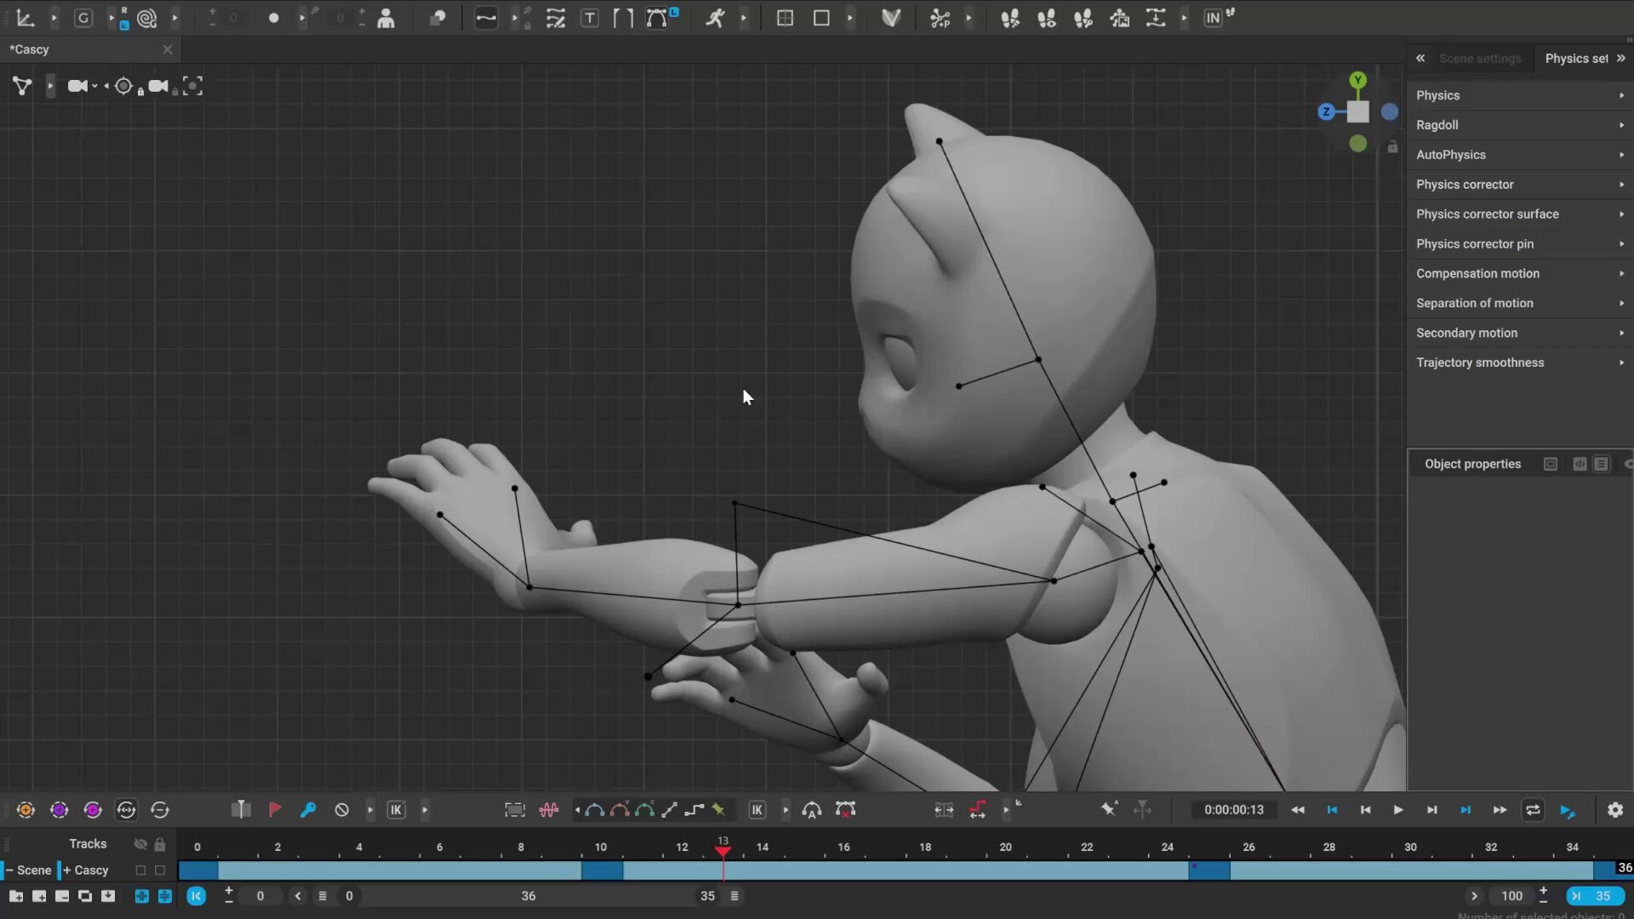
Task: Click the add folder track icon
Action: coord(16,896)
